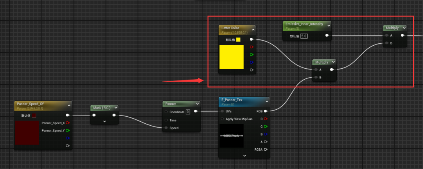
Task: Click the E_Panner_Tex G output pin
Action: (x=266, y=126)
